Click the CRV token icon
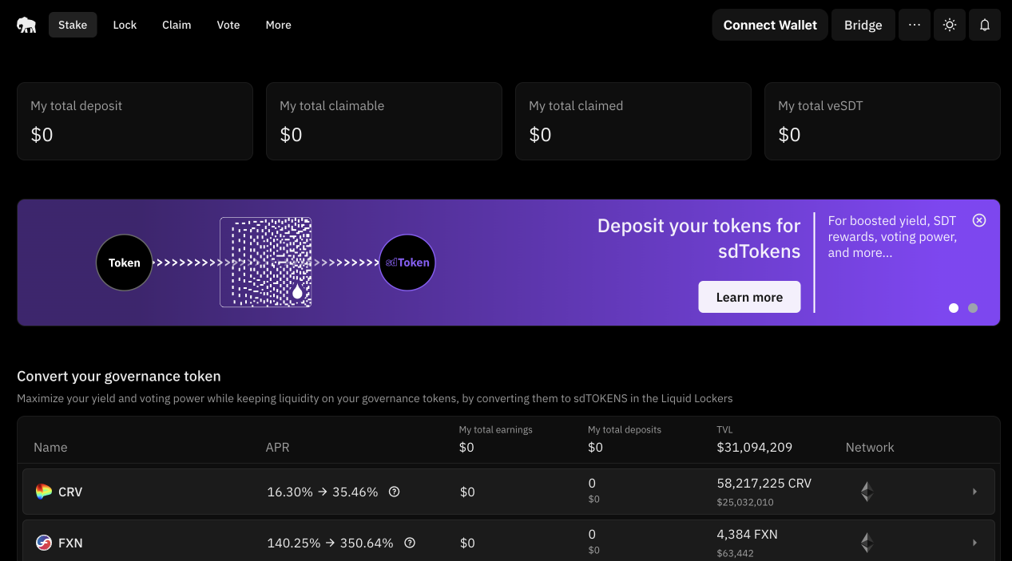The width and height of the screenshot is (1012, 561). point(42,492)
